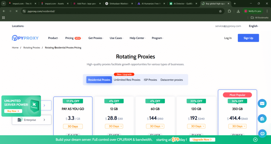The width and height of the screenshot is (271, 144).
Task: Click the $28.8 price on 12 GB plan
Action: [x=111, y=118]
